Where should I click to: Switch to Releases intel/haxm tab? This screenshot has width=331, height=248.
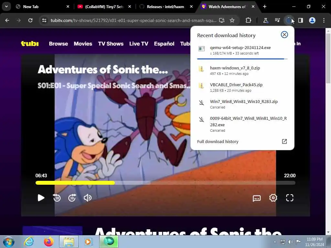tap(166, 6)
